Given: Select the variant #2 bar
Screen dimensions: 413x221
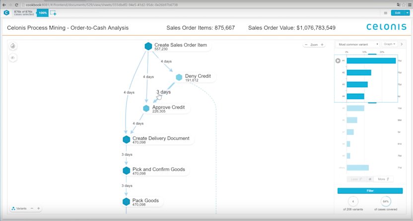Looking at the screenshot, I should coord(359,72).
